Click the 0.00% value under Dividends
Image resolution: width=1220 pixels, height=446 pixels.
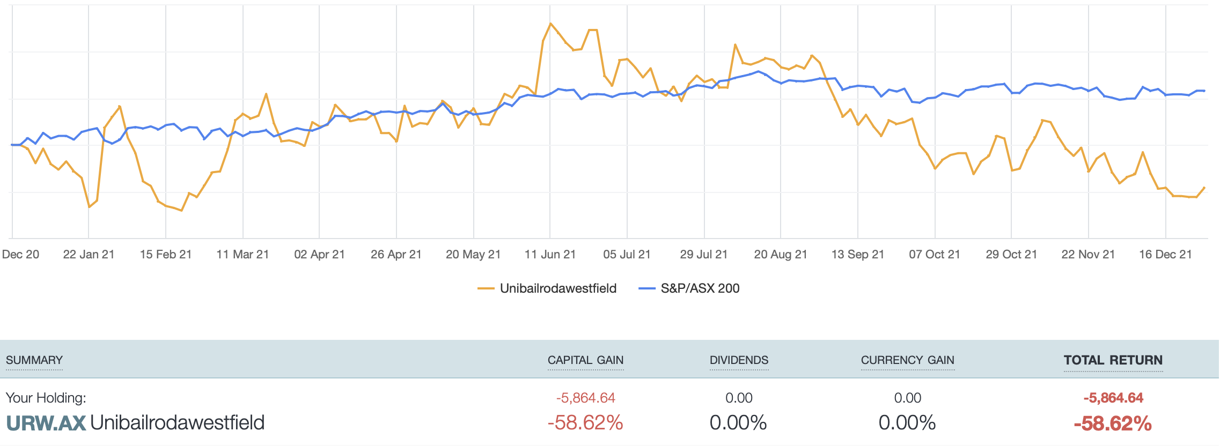738,423
